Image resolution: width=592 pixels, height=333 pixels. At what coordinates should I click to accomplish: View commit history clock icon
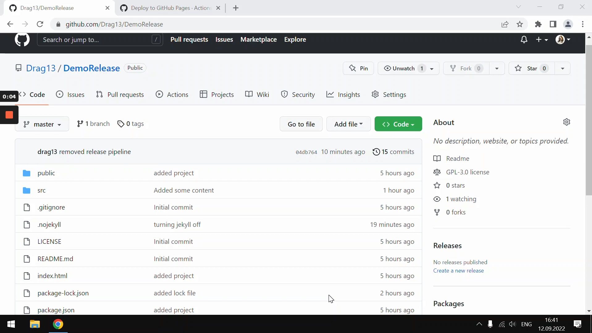click(376, 152)
